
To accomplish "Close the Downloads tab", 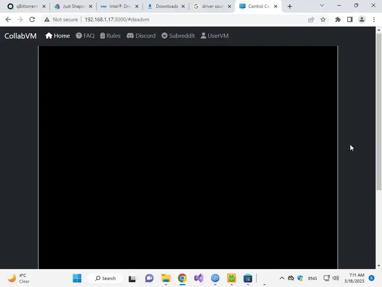I will (183, 6).
